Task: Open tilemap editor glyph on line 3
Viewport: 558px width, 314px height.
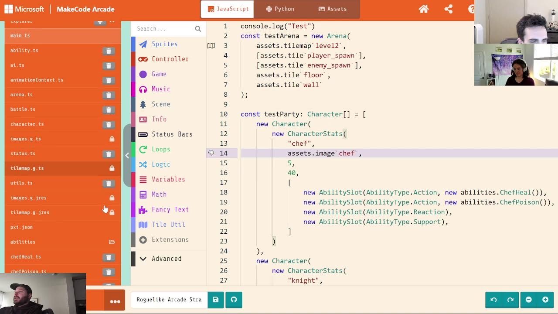Action: tap(211, 45)
